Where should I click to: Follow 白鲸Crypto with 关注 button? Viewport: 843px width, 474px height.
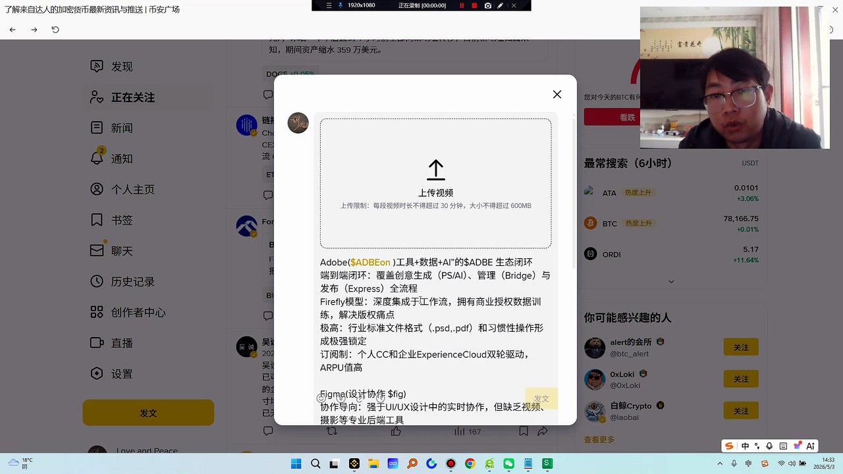tap(741, 411)
